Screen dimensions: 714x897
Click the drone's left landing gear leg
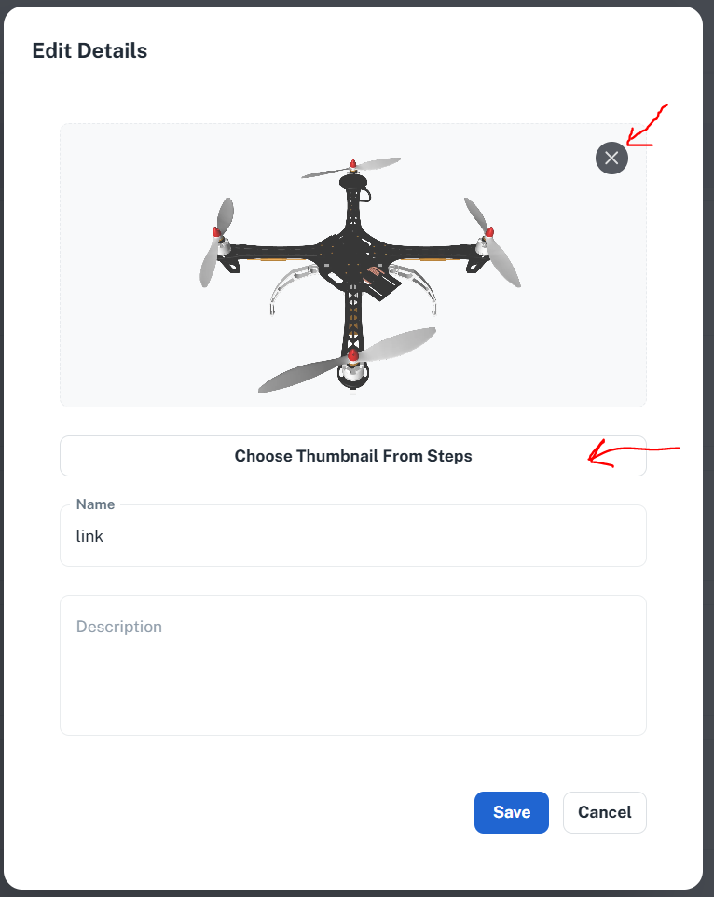tap(289, 287)
